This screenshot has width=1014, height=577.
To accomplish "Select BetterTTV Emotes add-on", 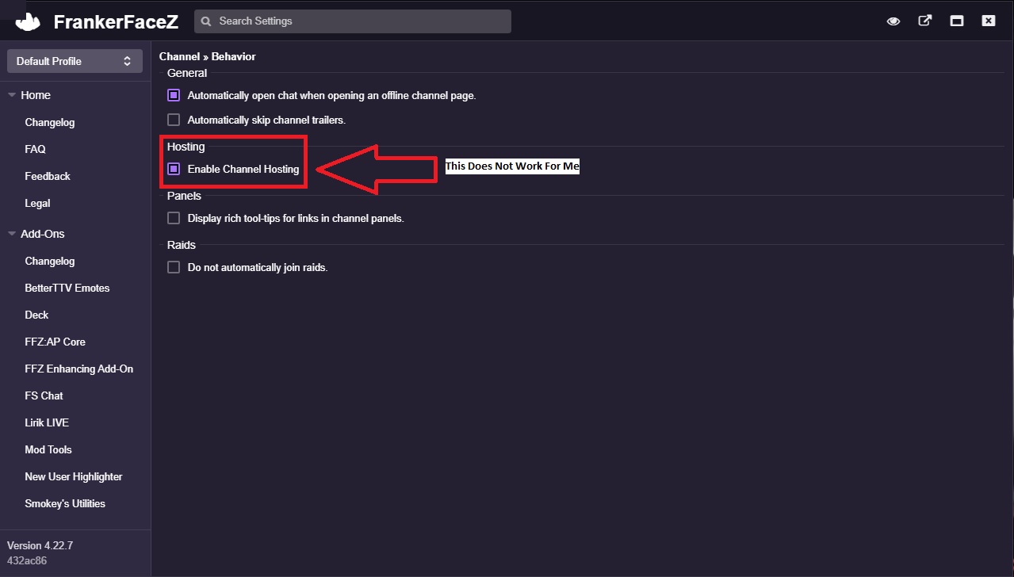I will coord(67,288).
